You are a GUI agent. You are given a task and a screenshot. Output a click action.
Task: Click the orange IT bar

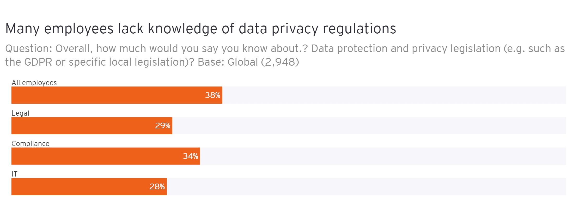[78, 186]
